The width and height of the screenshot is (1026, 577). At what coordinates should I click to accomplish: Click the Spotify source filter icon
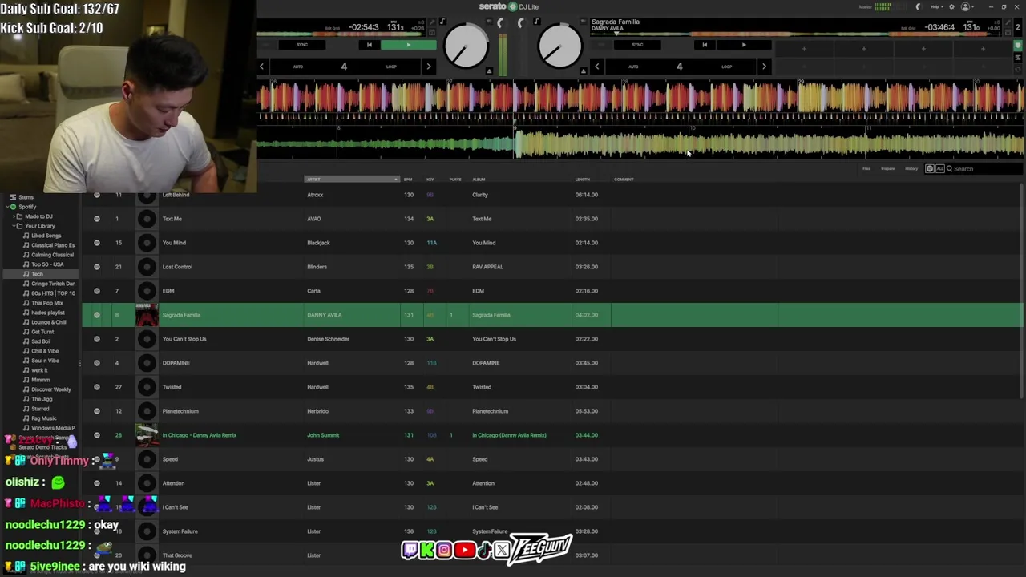(930, 169)
